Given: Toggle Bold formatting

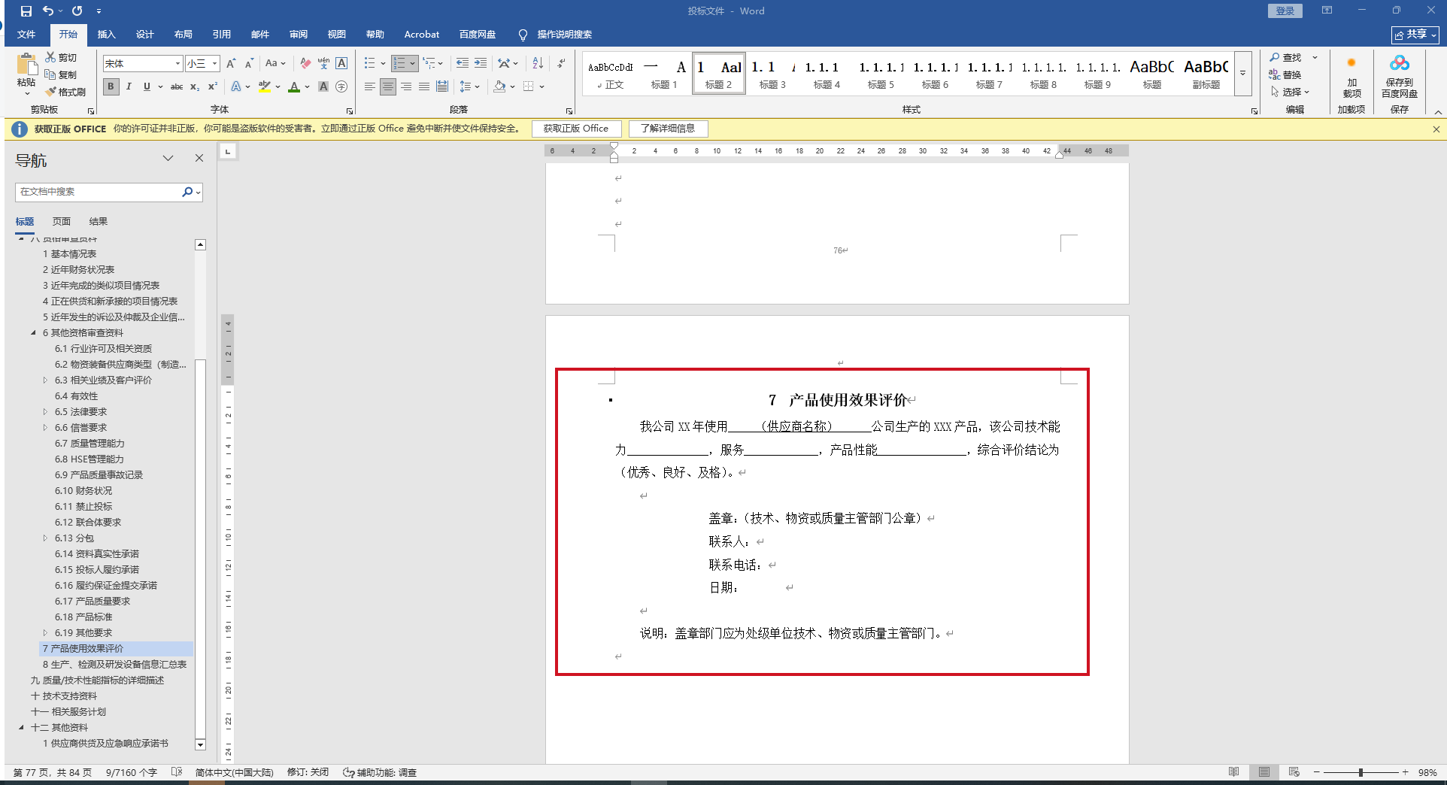Looking at the screenshot, I should (x=111, y=86).
